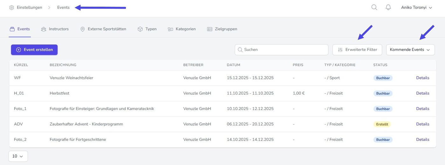Select the Typen tab
Screen dimensions: 445x165
[147, 29]
